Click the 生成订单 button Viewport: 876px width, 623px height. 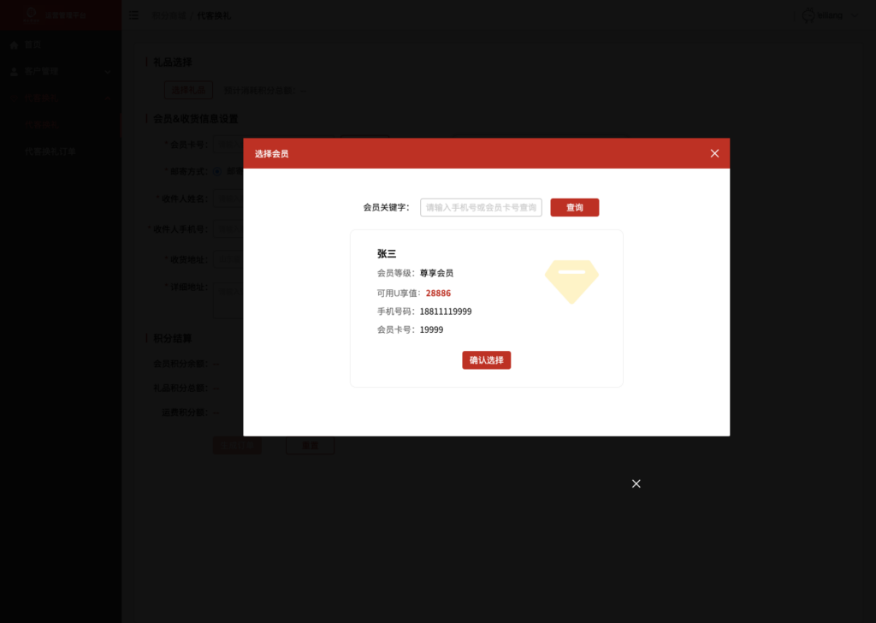(237, 445)
